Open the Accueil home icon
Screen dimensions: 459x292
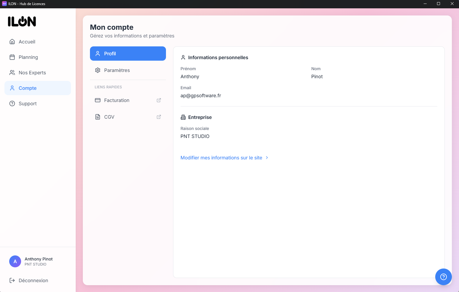(x=12, y=42)
